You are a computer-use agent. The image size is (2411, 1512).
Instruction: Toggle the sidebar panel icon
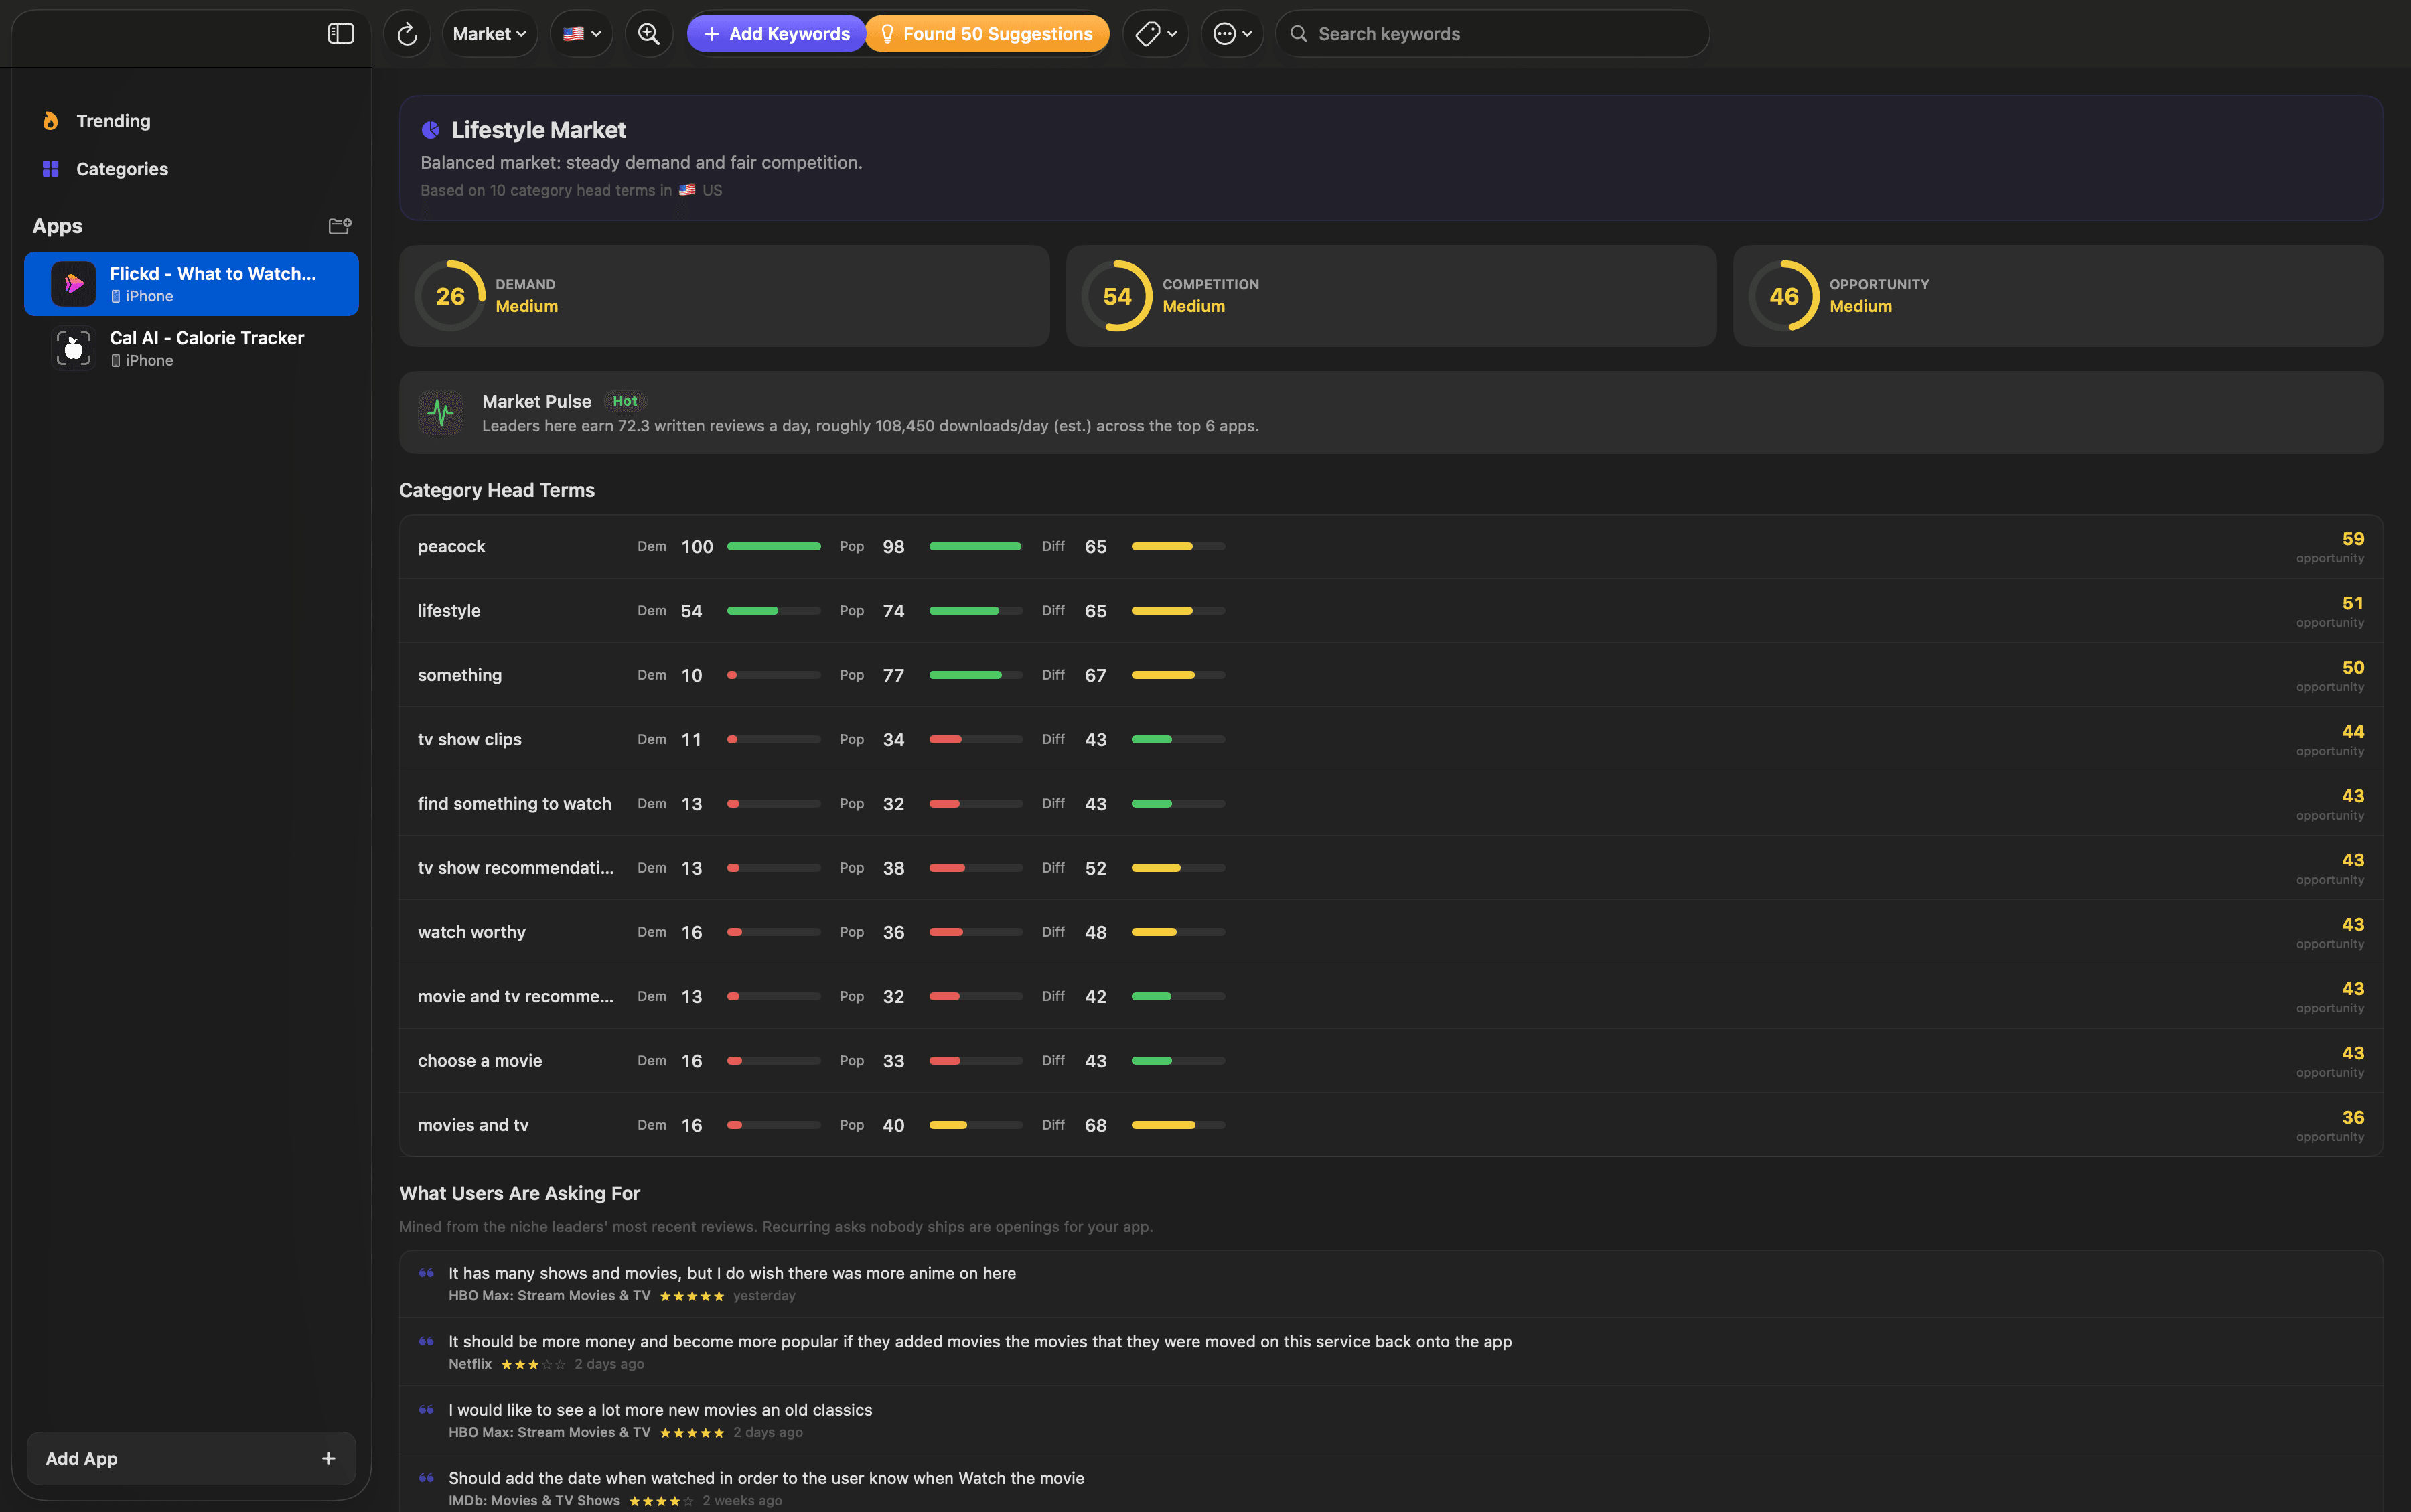[341, 34]
